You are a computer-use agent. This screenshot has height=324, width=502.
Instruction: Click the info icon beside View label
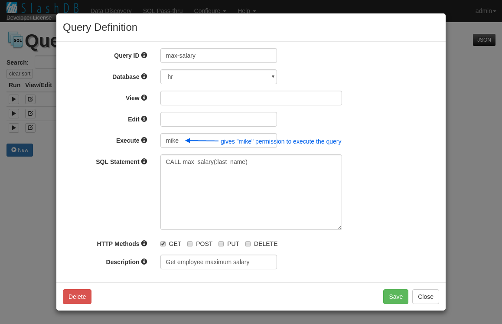[x=144, y=98]
